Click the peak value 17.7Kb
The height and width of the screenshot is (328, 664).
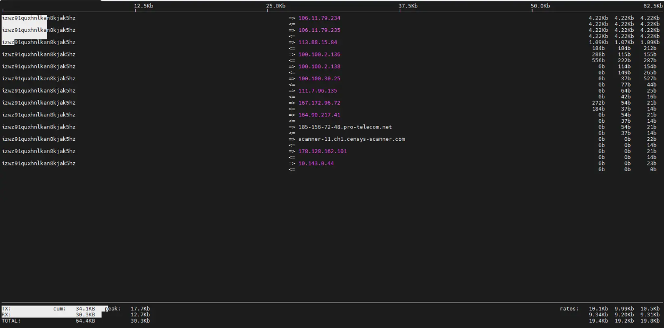tap(141, 308)
